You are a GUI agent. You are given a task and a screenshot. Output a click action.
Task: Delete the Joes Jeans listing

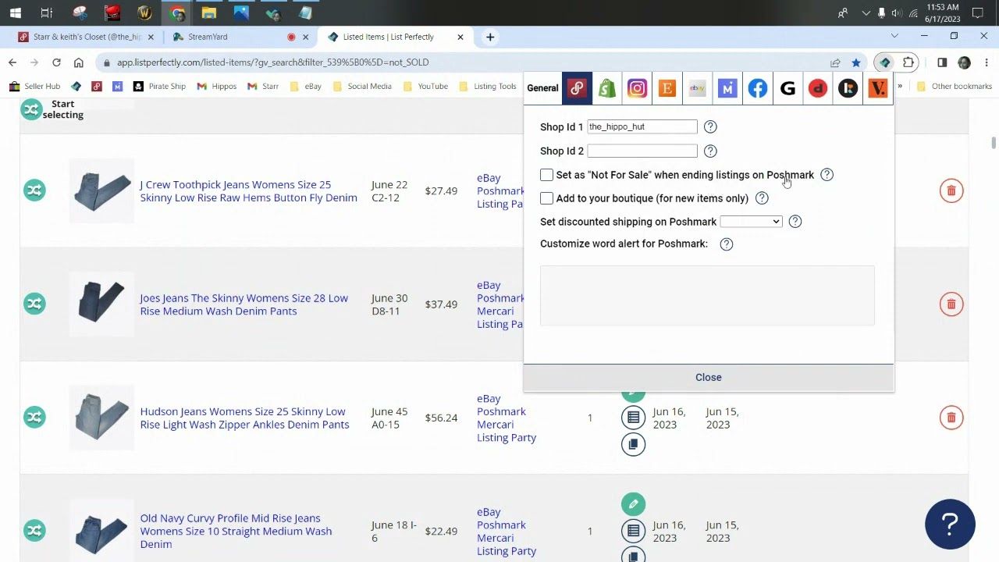pyautogui.click(x=951, y=304)
